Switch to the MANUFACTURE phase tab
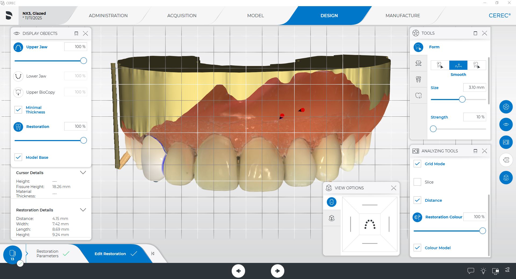Image resolution: width=516 pixels, height=279 pixels. click(x=403, y=16)
